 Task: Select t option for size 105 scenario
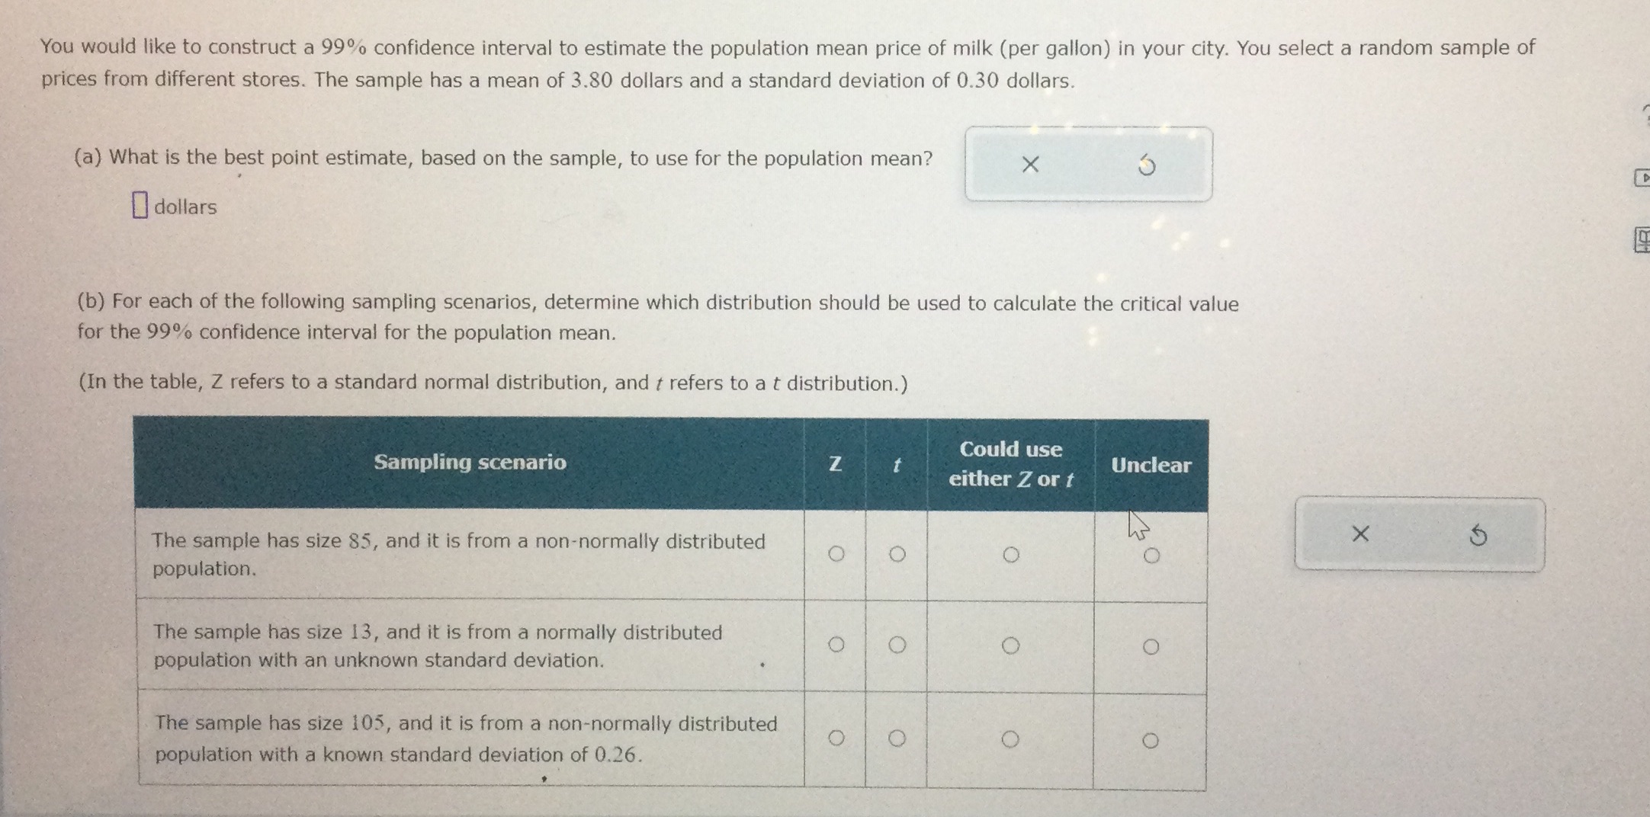pyautogui.click(x=897, y=737)
